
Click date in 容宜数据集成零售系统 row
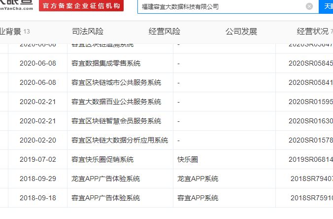[x=38, y=63]
